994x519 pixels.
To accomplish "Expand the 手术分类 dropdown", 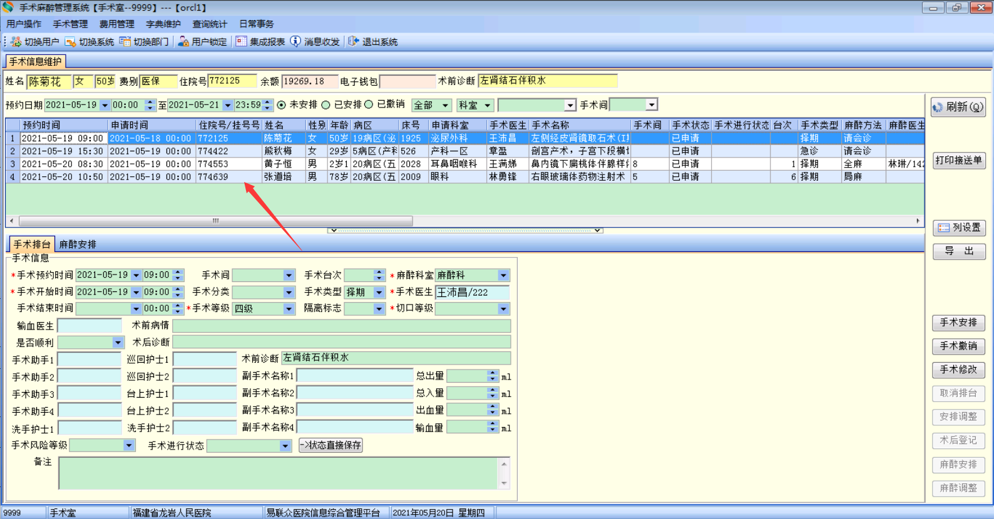I will pyautogui.click(x=289, y=292).
